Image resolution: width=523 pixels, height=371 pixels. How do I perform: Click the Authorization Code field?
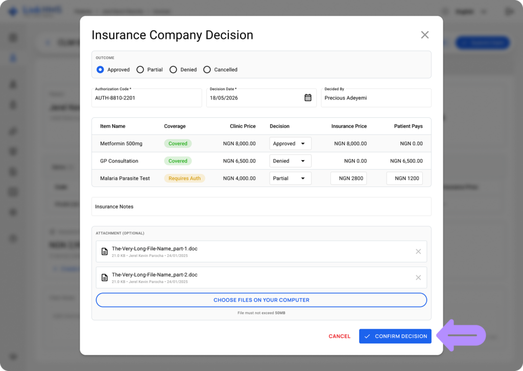click(147, 98)
